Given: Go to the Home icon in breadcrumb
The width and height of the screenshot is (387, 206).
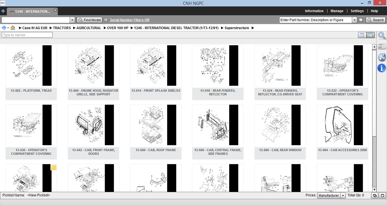Looking at the screenshot, I should [13, 28].
